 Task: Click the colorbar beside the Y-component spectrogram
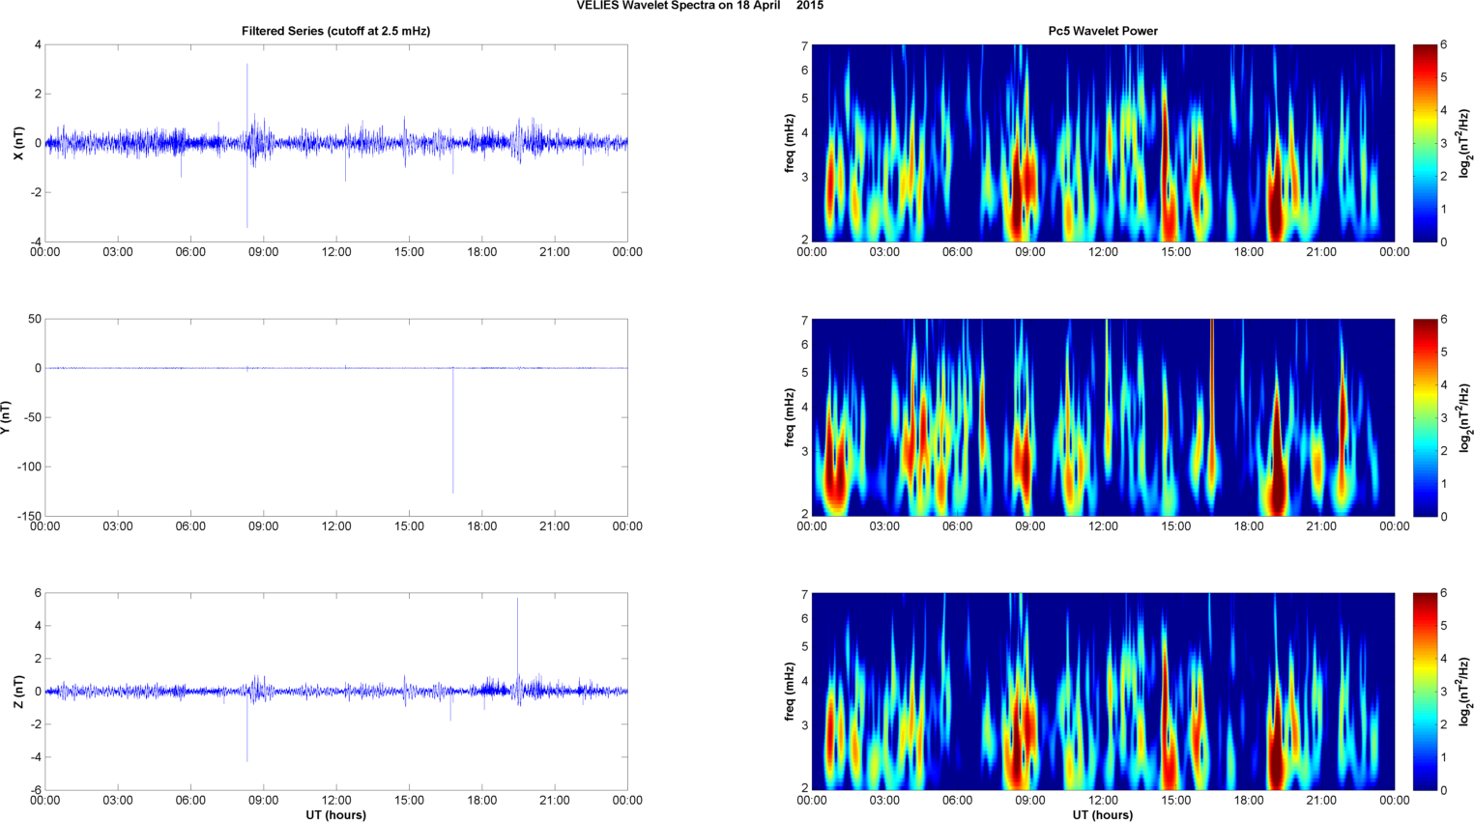pyautogui.click(x=1425, y=417)
